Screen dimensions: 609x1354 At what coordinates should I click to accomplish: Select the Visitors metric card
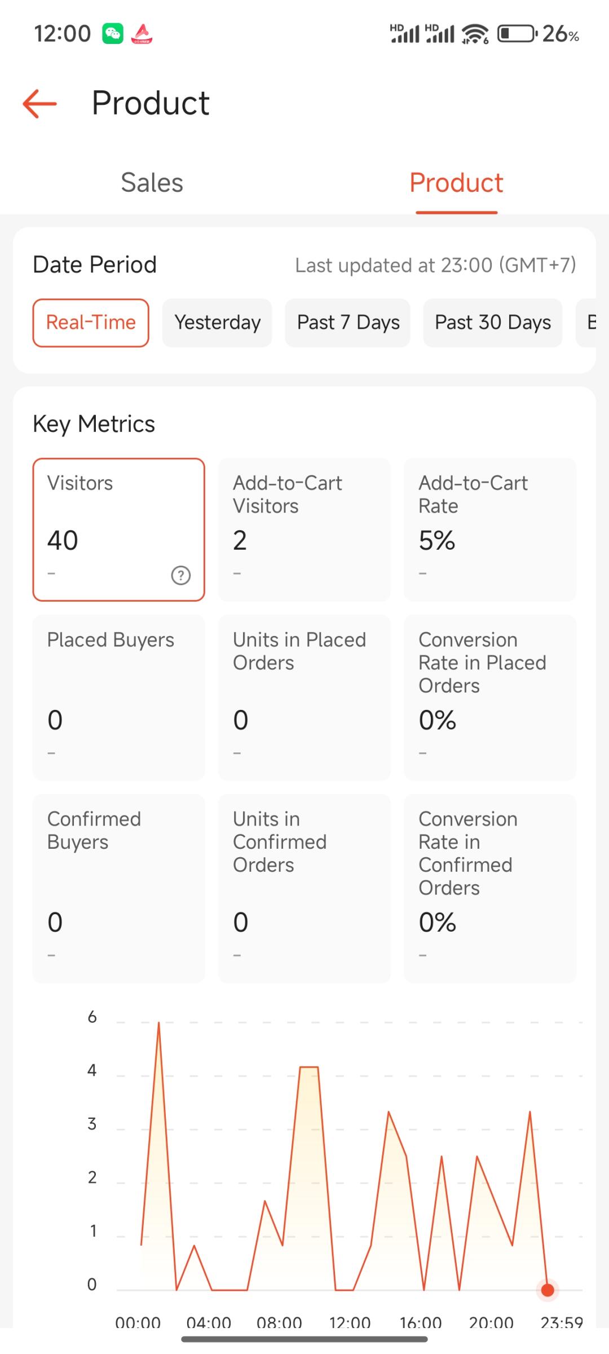coord(118,530)
